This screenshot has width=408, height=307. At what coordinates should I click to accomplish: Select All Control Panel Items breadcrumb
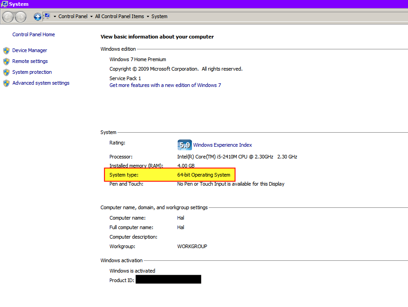click(x=119, y=16)
